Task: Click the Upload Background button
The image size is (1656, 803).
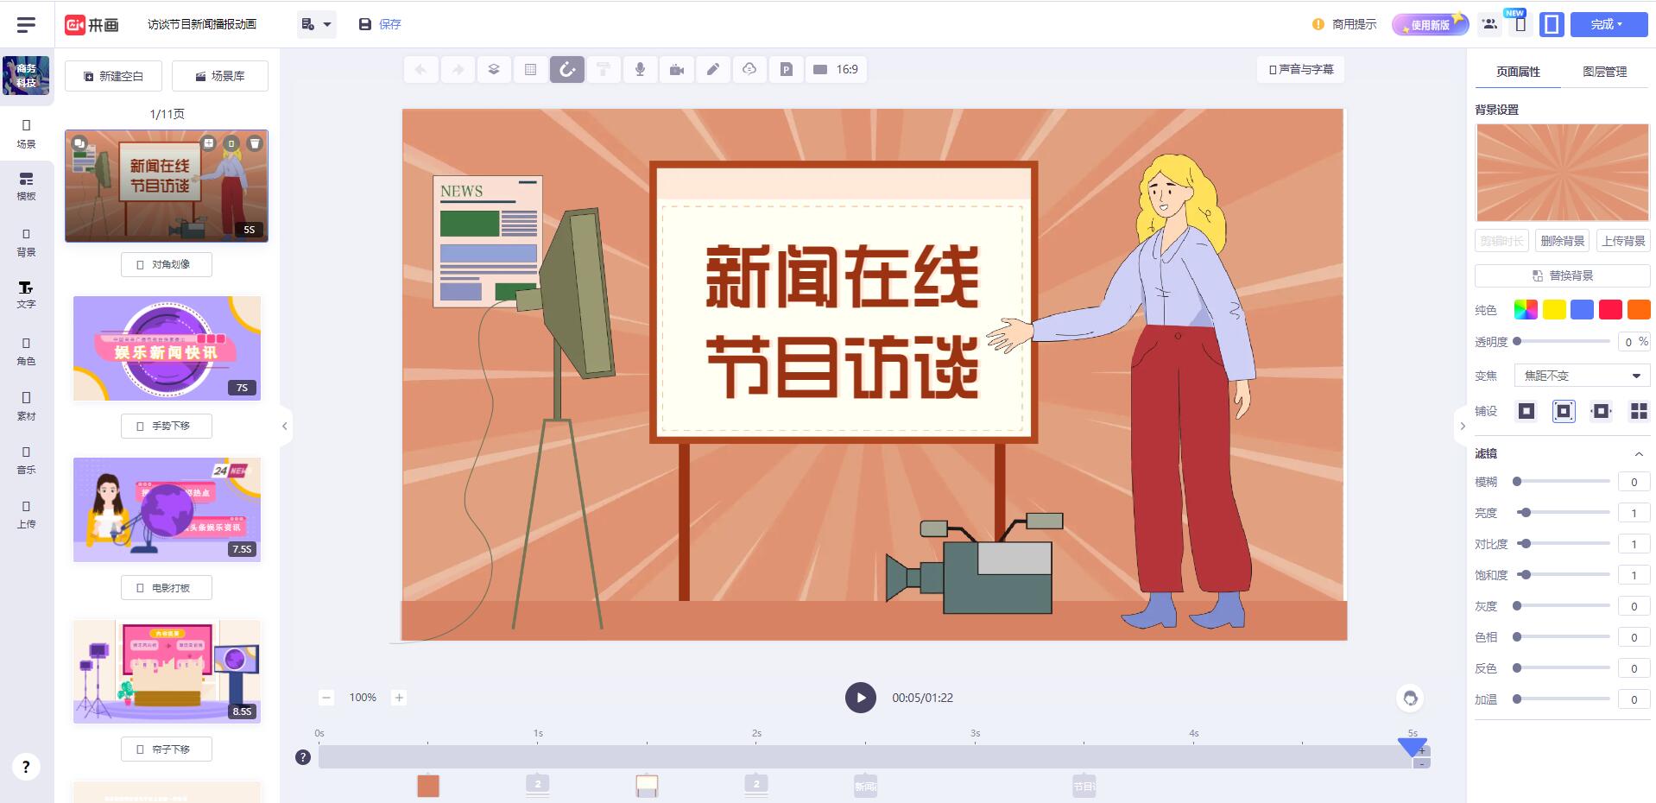Action: click(x=1623, y=241)
